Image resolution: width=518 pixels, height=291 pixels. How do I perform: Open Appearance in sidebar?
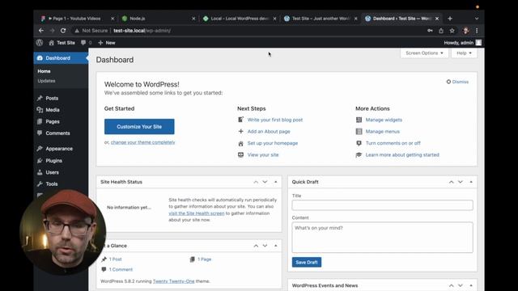tap(59, 149)
